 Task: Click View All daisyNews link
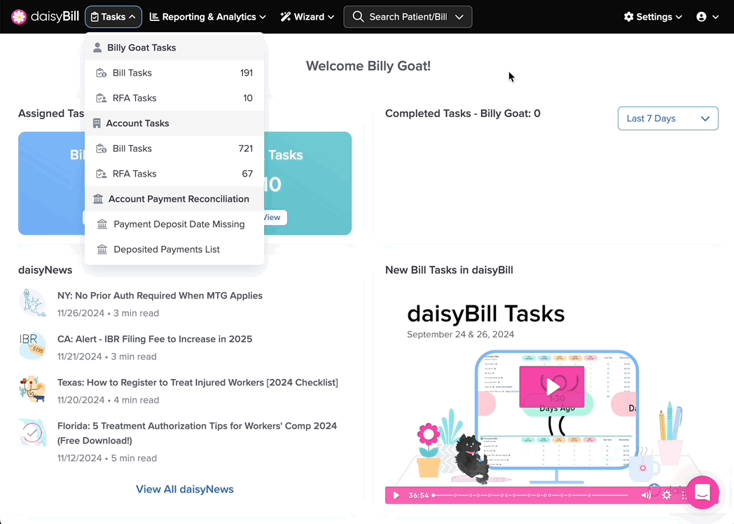coord(184,490)
